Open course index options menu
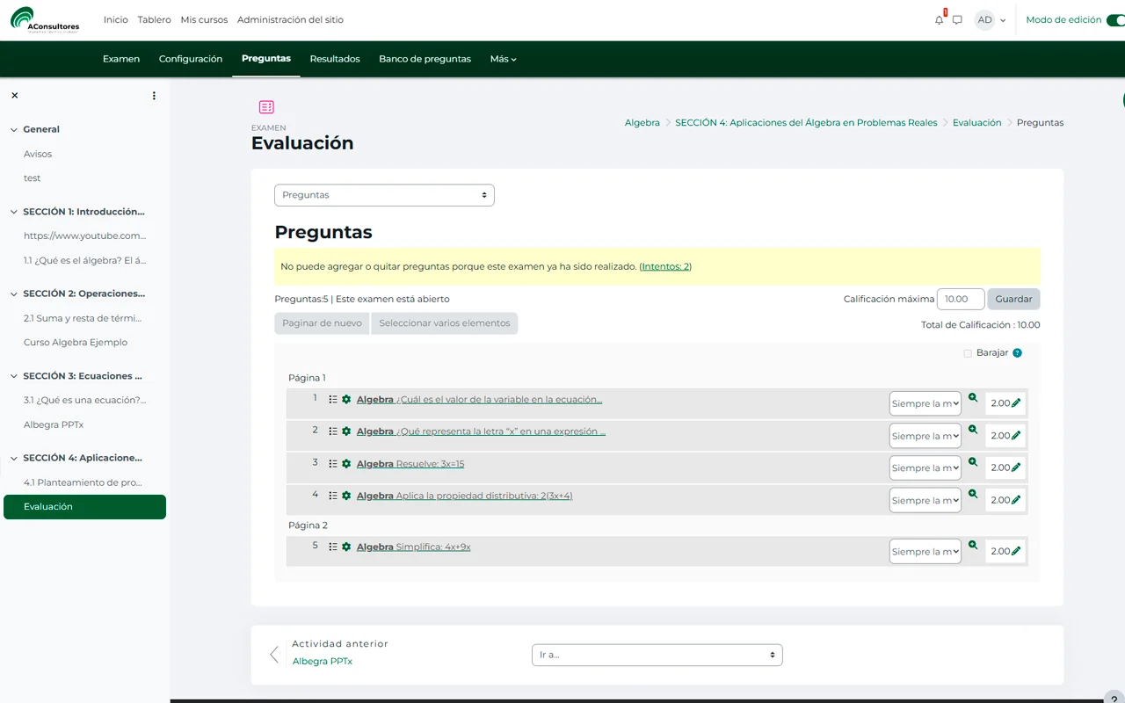1125x703 pixels. 154,95
